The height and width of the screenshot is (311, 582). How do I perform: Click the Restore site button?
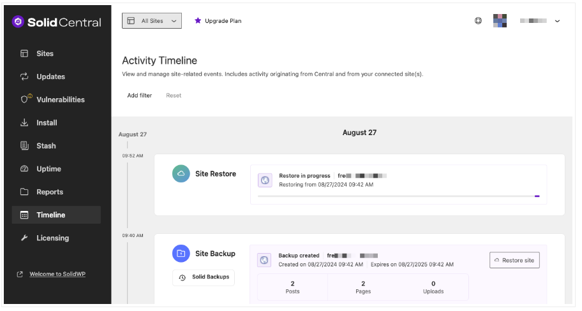tap(514, 260)
